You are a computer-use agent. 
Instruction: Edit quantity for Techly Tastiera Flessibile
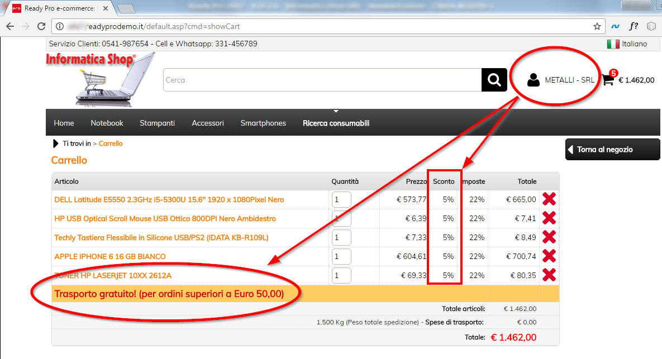pos(341,237)
